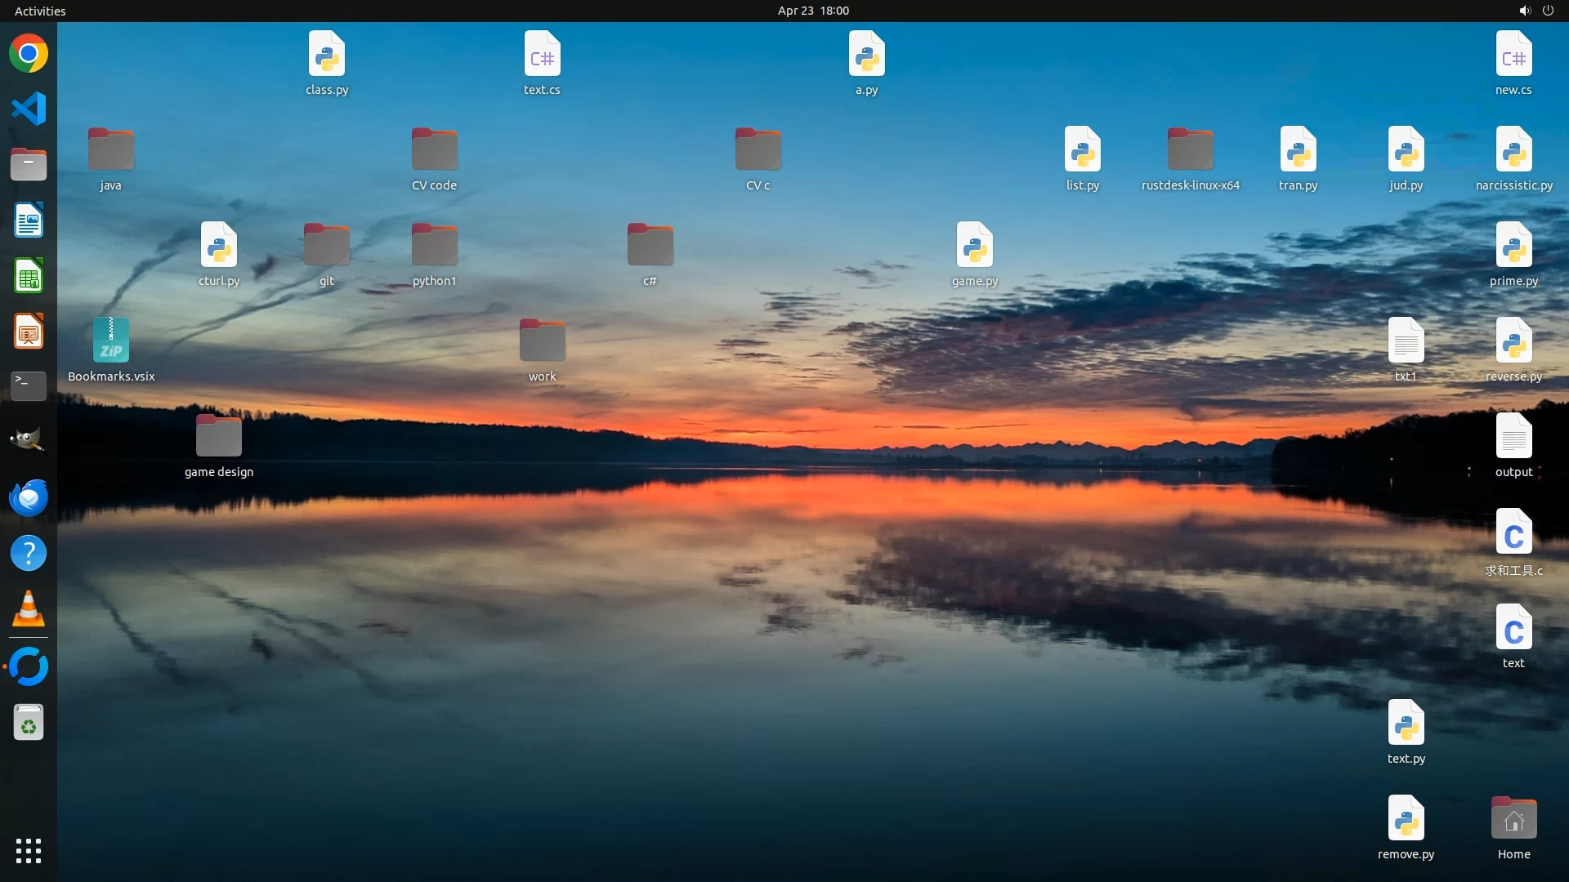Viewport: 1569px width, 882px height.
Task: Open the power menu icon
Action: pyautogui.click(x=1548, y=11)
